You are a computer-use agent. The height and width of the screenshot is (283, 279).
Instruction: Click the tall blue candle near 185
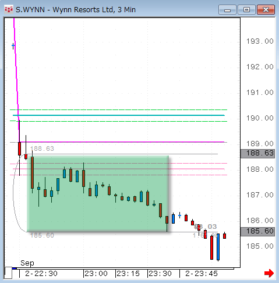coord(218,247)
